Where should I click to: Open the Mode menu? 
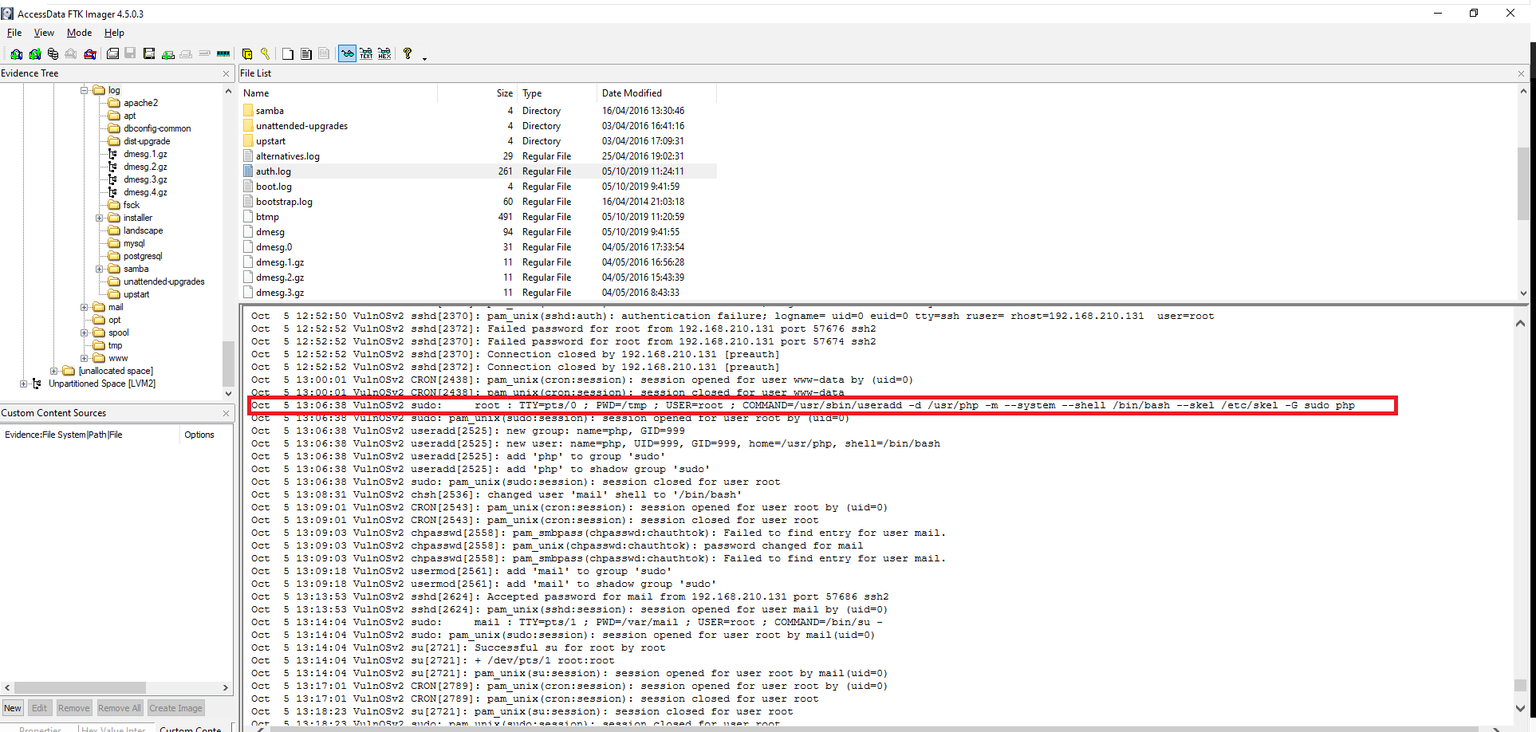[79, 33]
